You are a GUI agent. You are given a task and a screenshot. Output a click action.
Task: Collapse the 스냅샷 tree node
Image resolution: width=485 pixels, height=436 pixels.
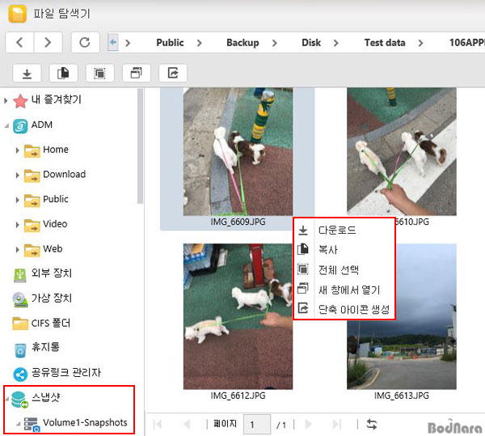click(6, 399)
